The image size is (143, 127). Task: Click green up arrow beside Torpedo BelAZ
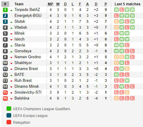click(11, 10)
